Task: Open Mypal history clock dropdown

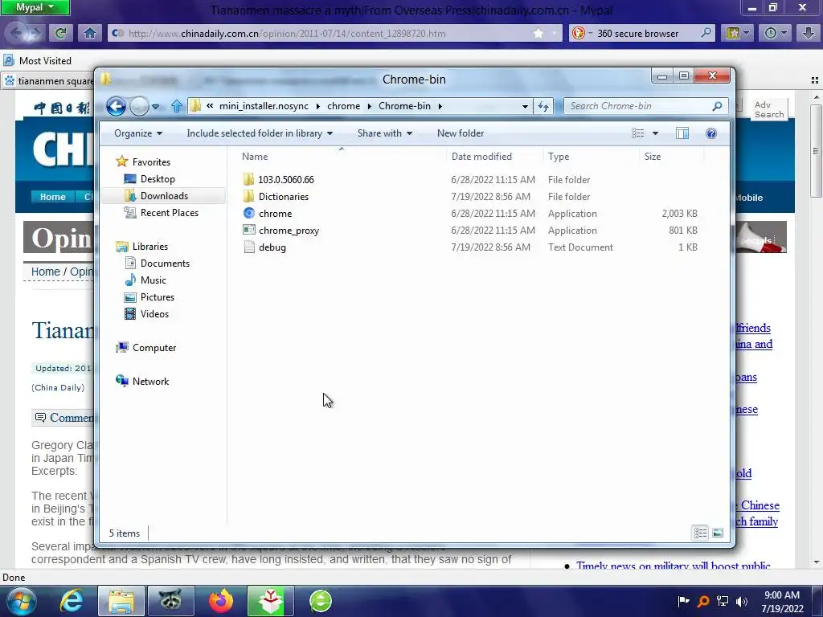Action: [x=775, y=33]
